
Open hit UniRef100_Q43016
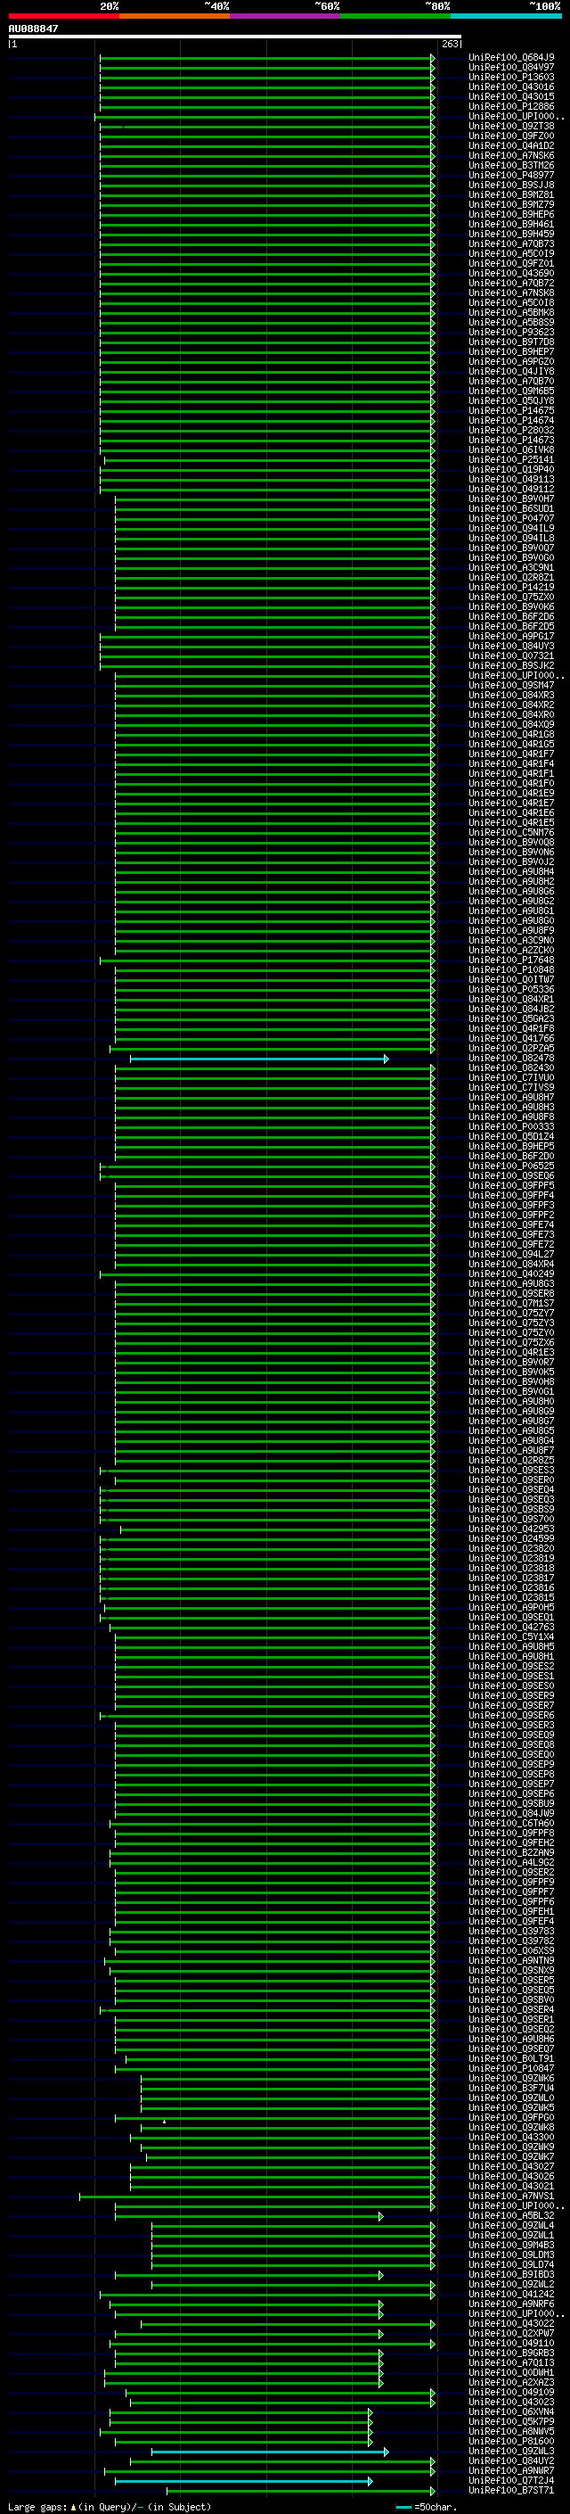pos(511,87)
